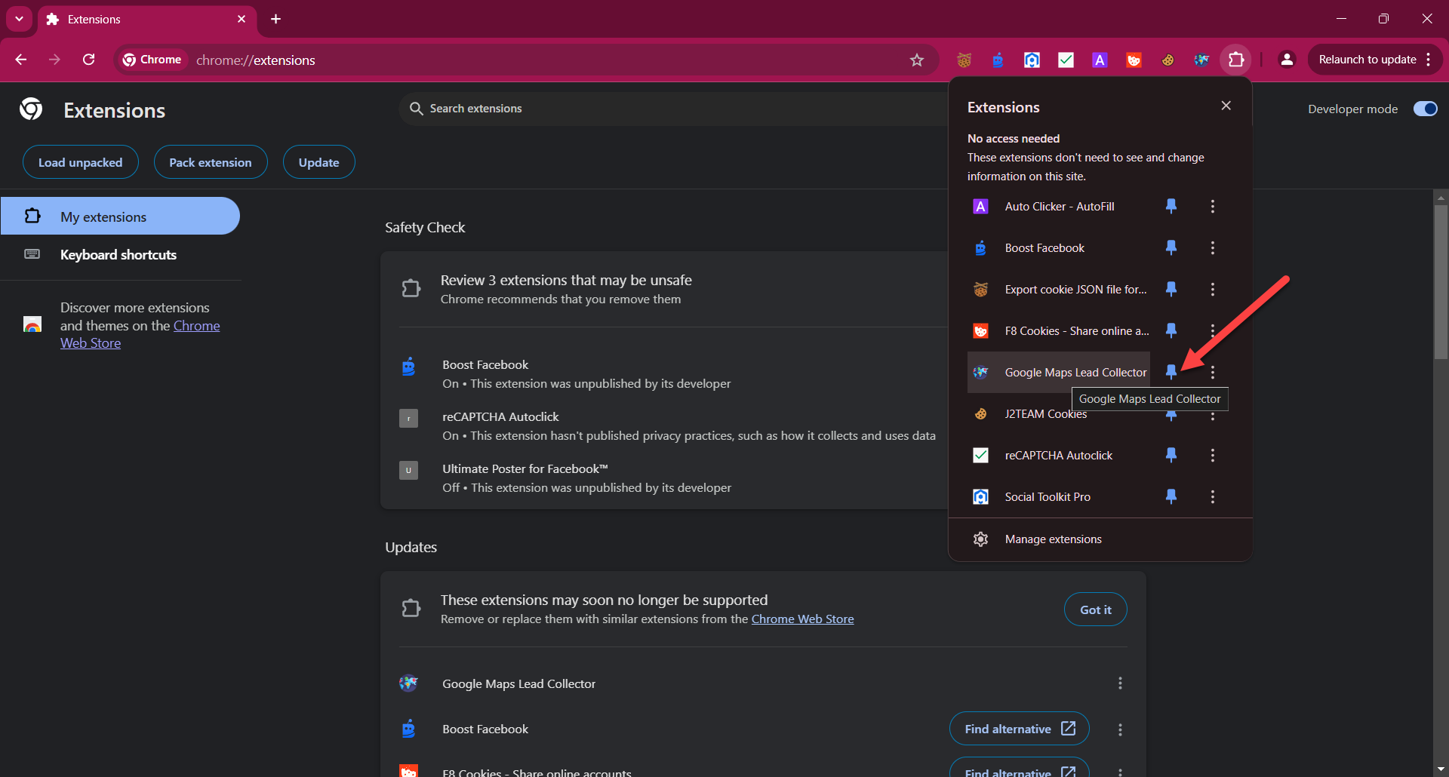The height and width of the screenshot is (777, 1449).
Task: Open the user profile avatar icon
Action: click(x=1287, y=60)
